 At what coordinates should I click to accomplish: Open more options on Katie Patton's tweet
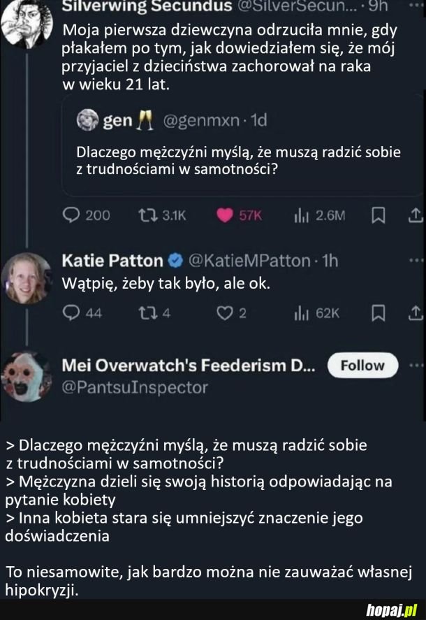click(x=417, y=260)
